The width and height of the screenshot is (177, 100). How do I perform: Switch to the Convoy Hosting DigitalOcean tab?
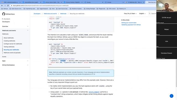click(73, 2)
